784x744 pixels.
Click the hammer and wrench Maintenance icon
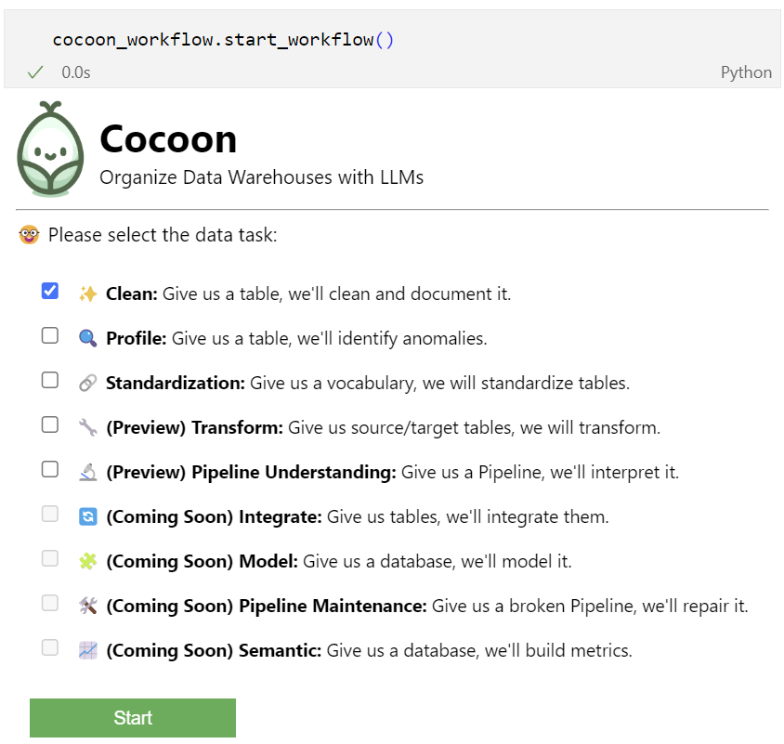(88, 606)
